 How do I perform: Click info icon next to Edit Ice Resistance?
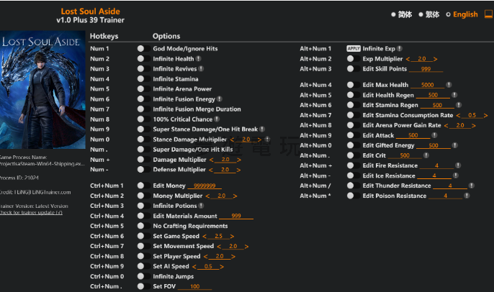[456, 175]
